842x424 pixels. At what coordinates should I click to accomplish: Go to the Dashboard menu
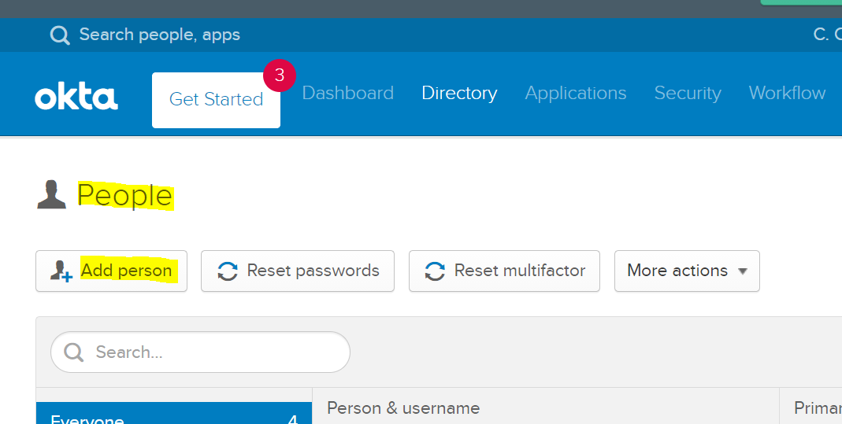pyautogui.click(x=348, y=93)
